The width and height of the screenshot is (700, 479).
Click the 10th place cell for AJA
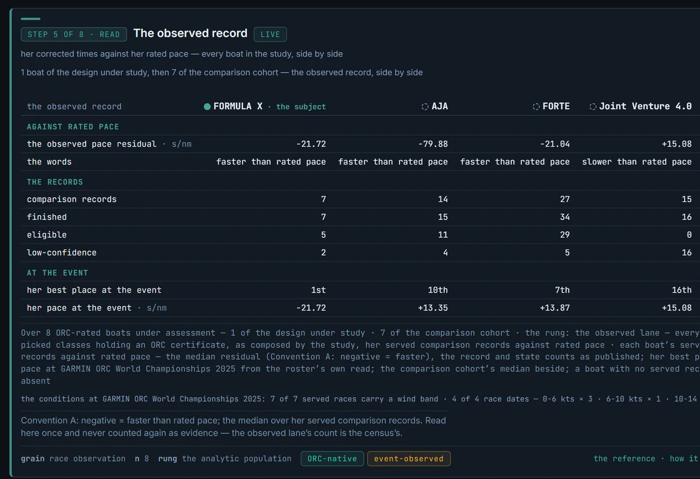click(437, 290)
